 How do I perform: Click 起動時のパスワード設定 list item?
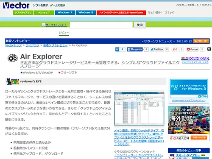pyautogui.click(x=31, y=148)
